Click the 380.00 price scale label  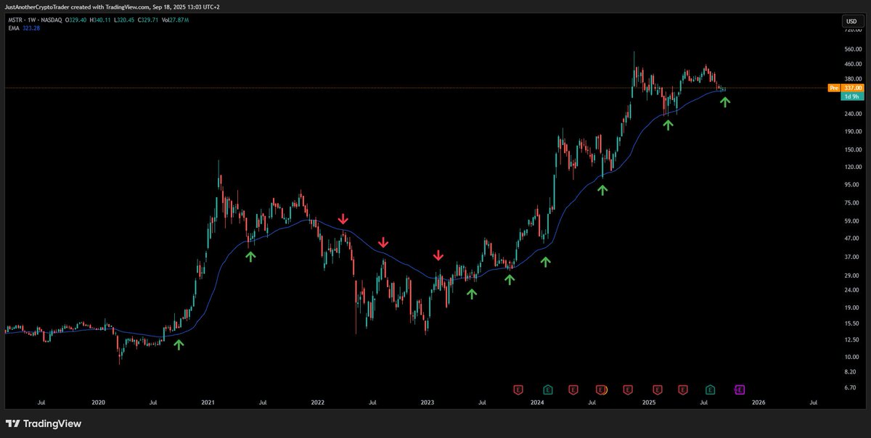coord(852,78)
